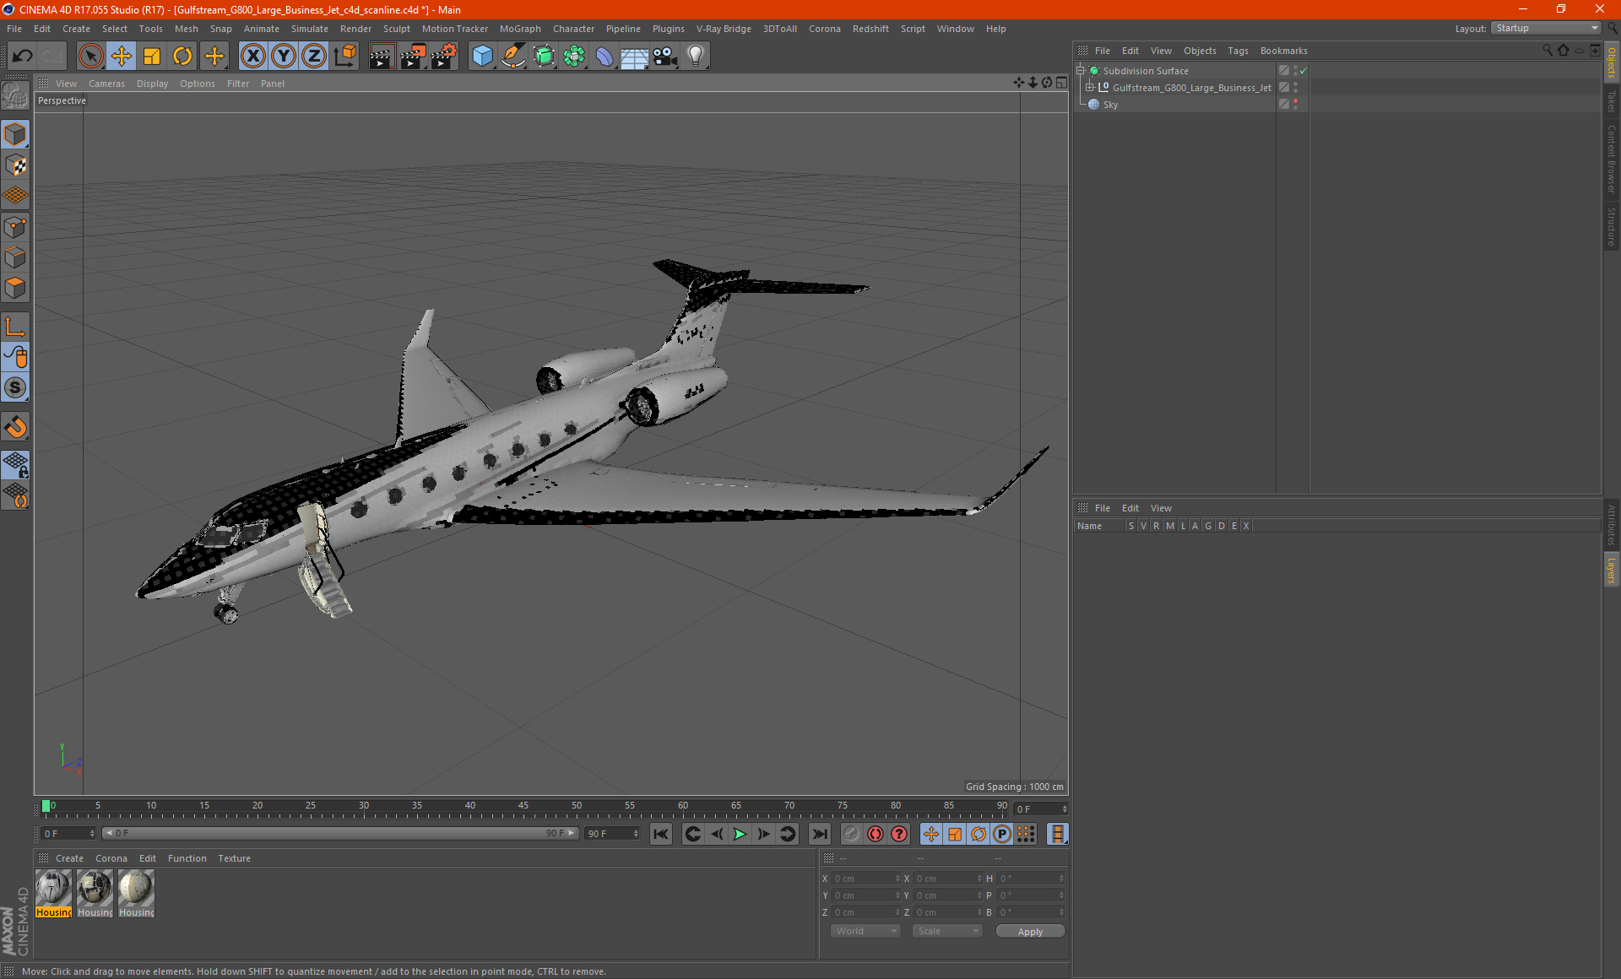This screenshot has width=1621, height=979.
Task: Toggle Z axis lock
Action: (314, 57)
